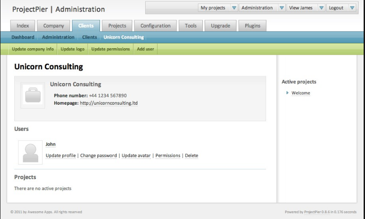The height and width of the screenshot is (219, 365).
Task: Go to the Upgrade tab
Action: 220,26
